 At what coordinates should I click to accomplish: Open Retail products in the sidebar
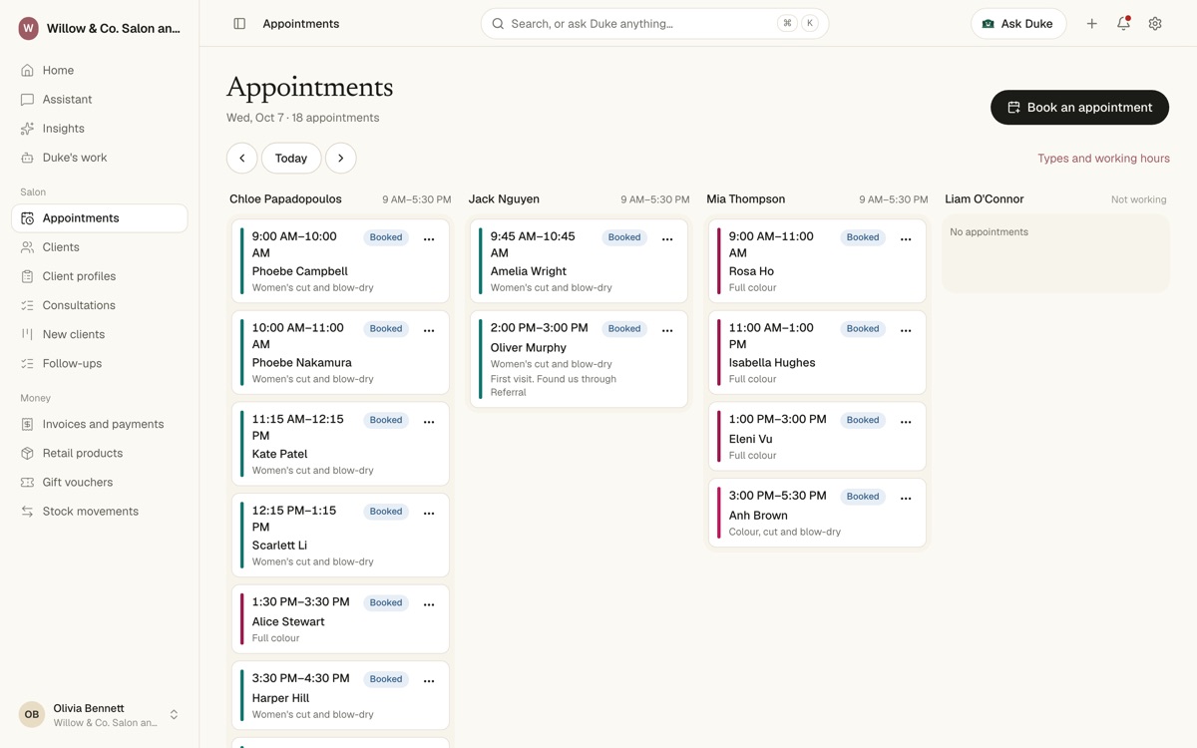(100, 453)
